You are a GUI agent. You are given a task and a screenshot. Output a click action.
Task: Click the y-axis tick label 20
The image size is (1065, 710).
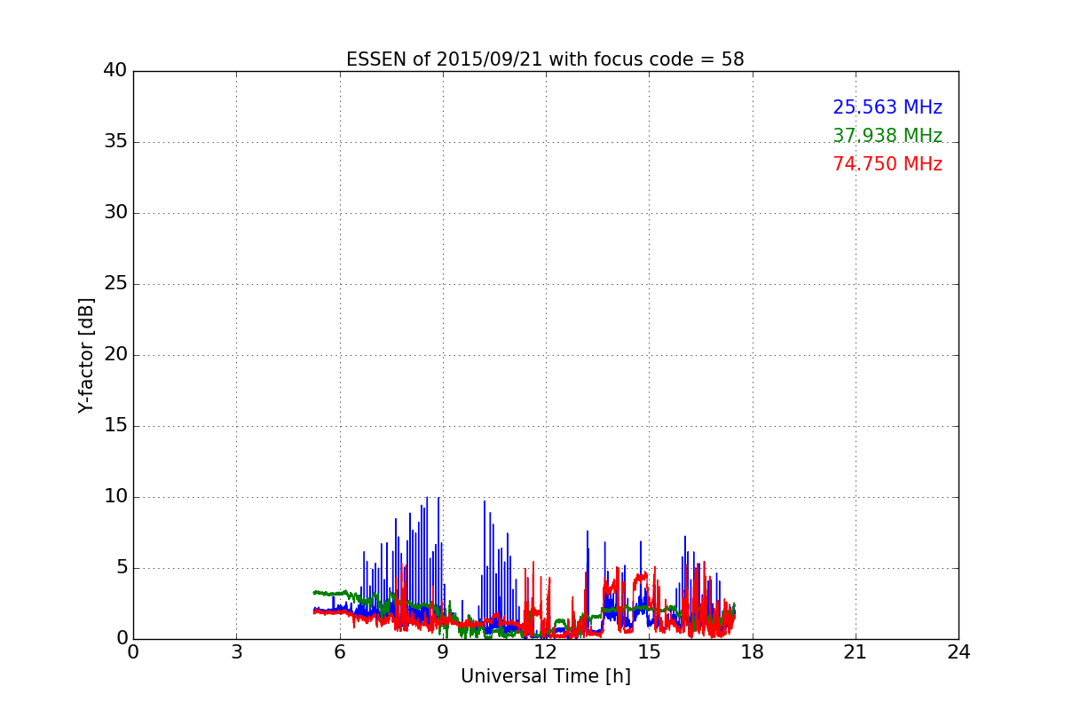coord(115,355)
